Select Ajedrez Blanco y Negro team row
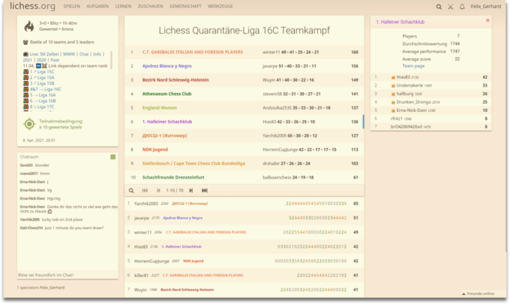 [244, 66]
